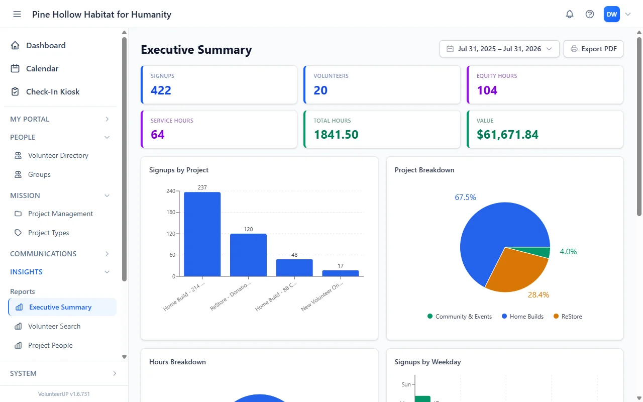This screenshot has height=402, width=643.
Task: Click the 237 Home Build bar
Action: tap(202, 234)
